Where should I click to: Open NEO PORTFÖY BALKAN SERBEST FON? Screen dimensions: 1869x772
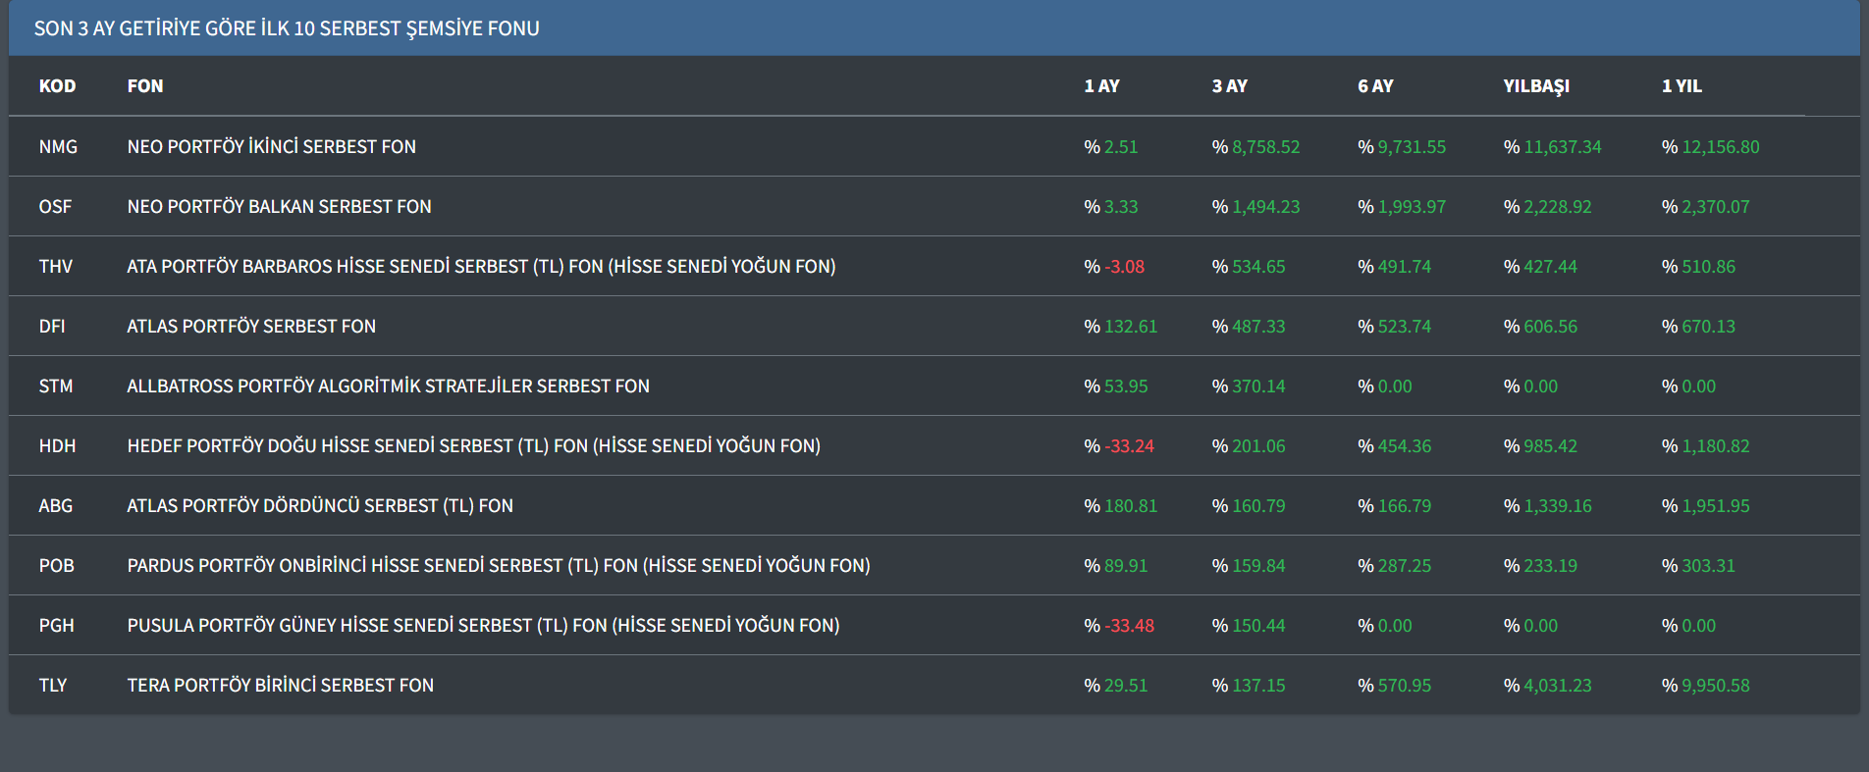(x=279, y=207)
